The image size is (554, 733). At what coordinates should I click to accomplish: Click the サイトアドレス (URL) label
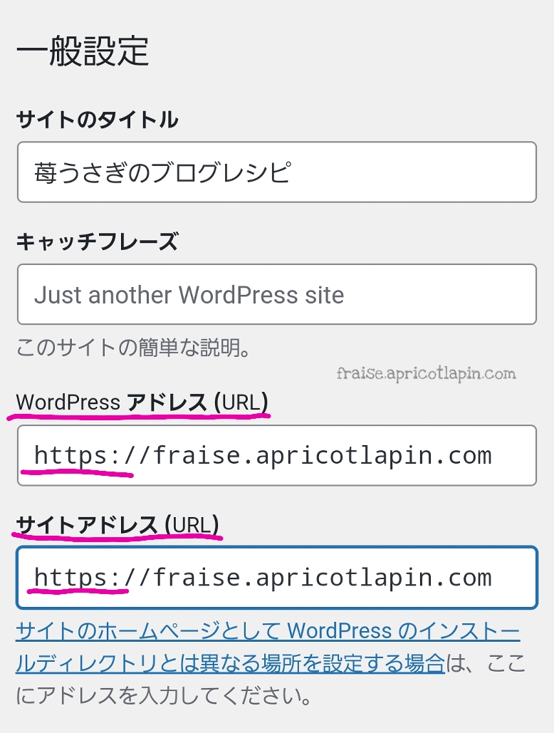coord(117,524)
